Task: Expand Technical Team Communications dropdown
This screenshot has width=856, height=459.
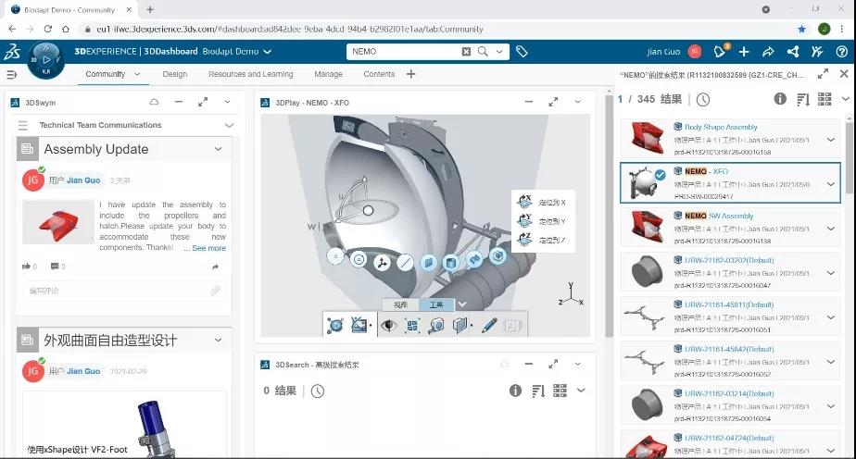Action: click(x=230, y=125)
